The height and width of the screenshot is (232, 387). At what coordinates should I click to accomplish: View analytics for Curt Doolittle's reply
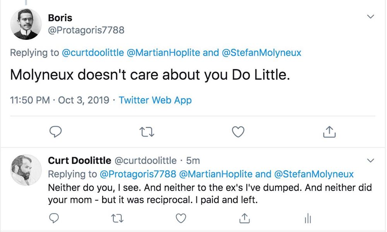pyautogui.click(x=308, y=219)
